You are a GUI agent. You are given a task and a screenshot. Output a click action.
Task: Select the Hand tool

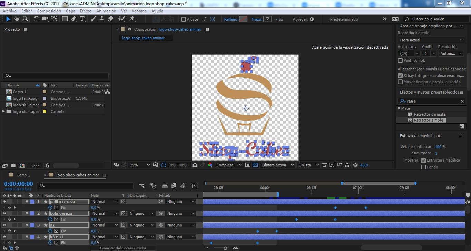click(17, 19)
